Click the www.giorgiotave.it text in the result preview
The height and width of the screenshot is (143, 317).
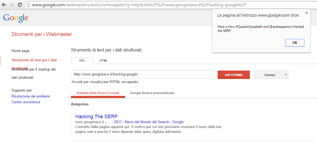[x=90, y=122]
